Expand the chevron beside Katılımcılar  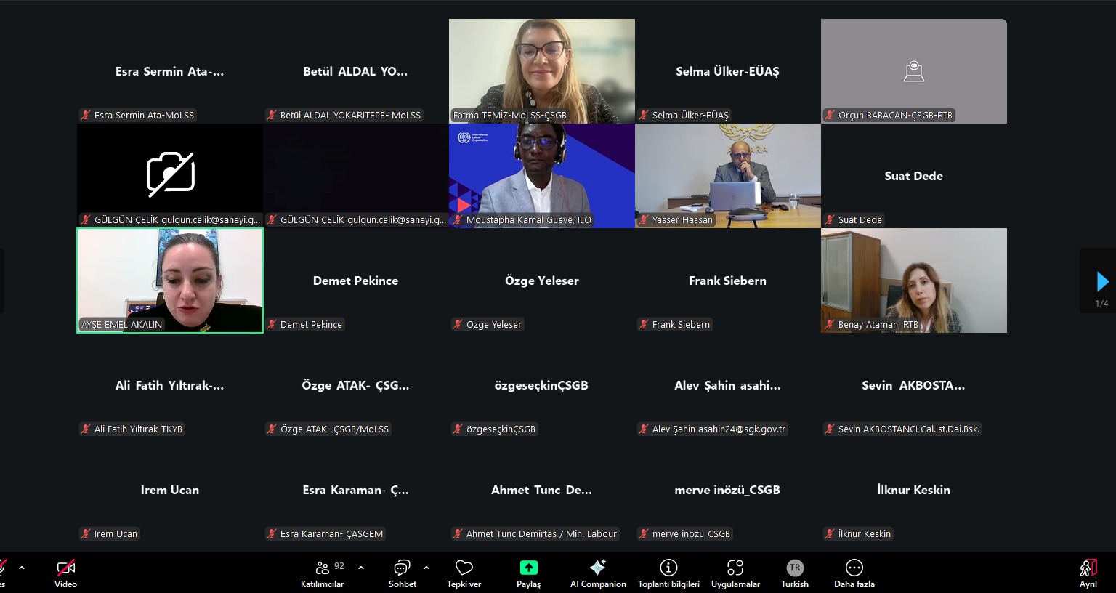click(x=361, y=568)
